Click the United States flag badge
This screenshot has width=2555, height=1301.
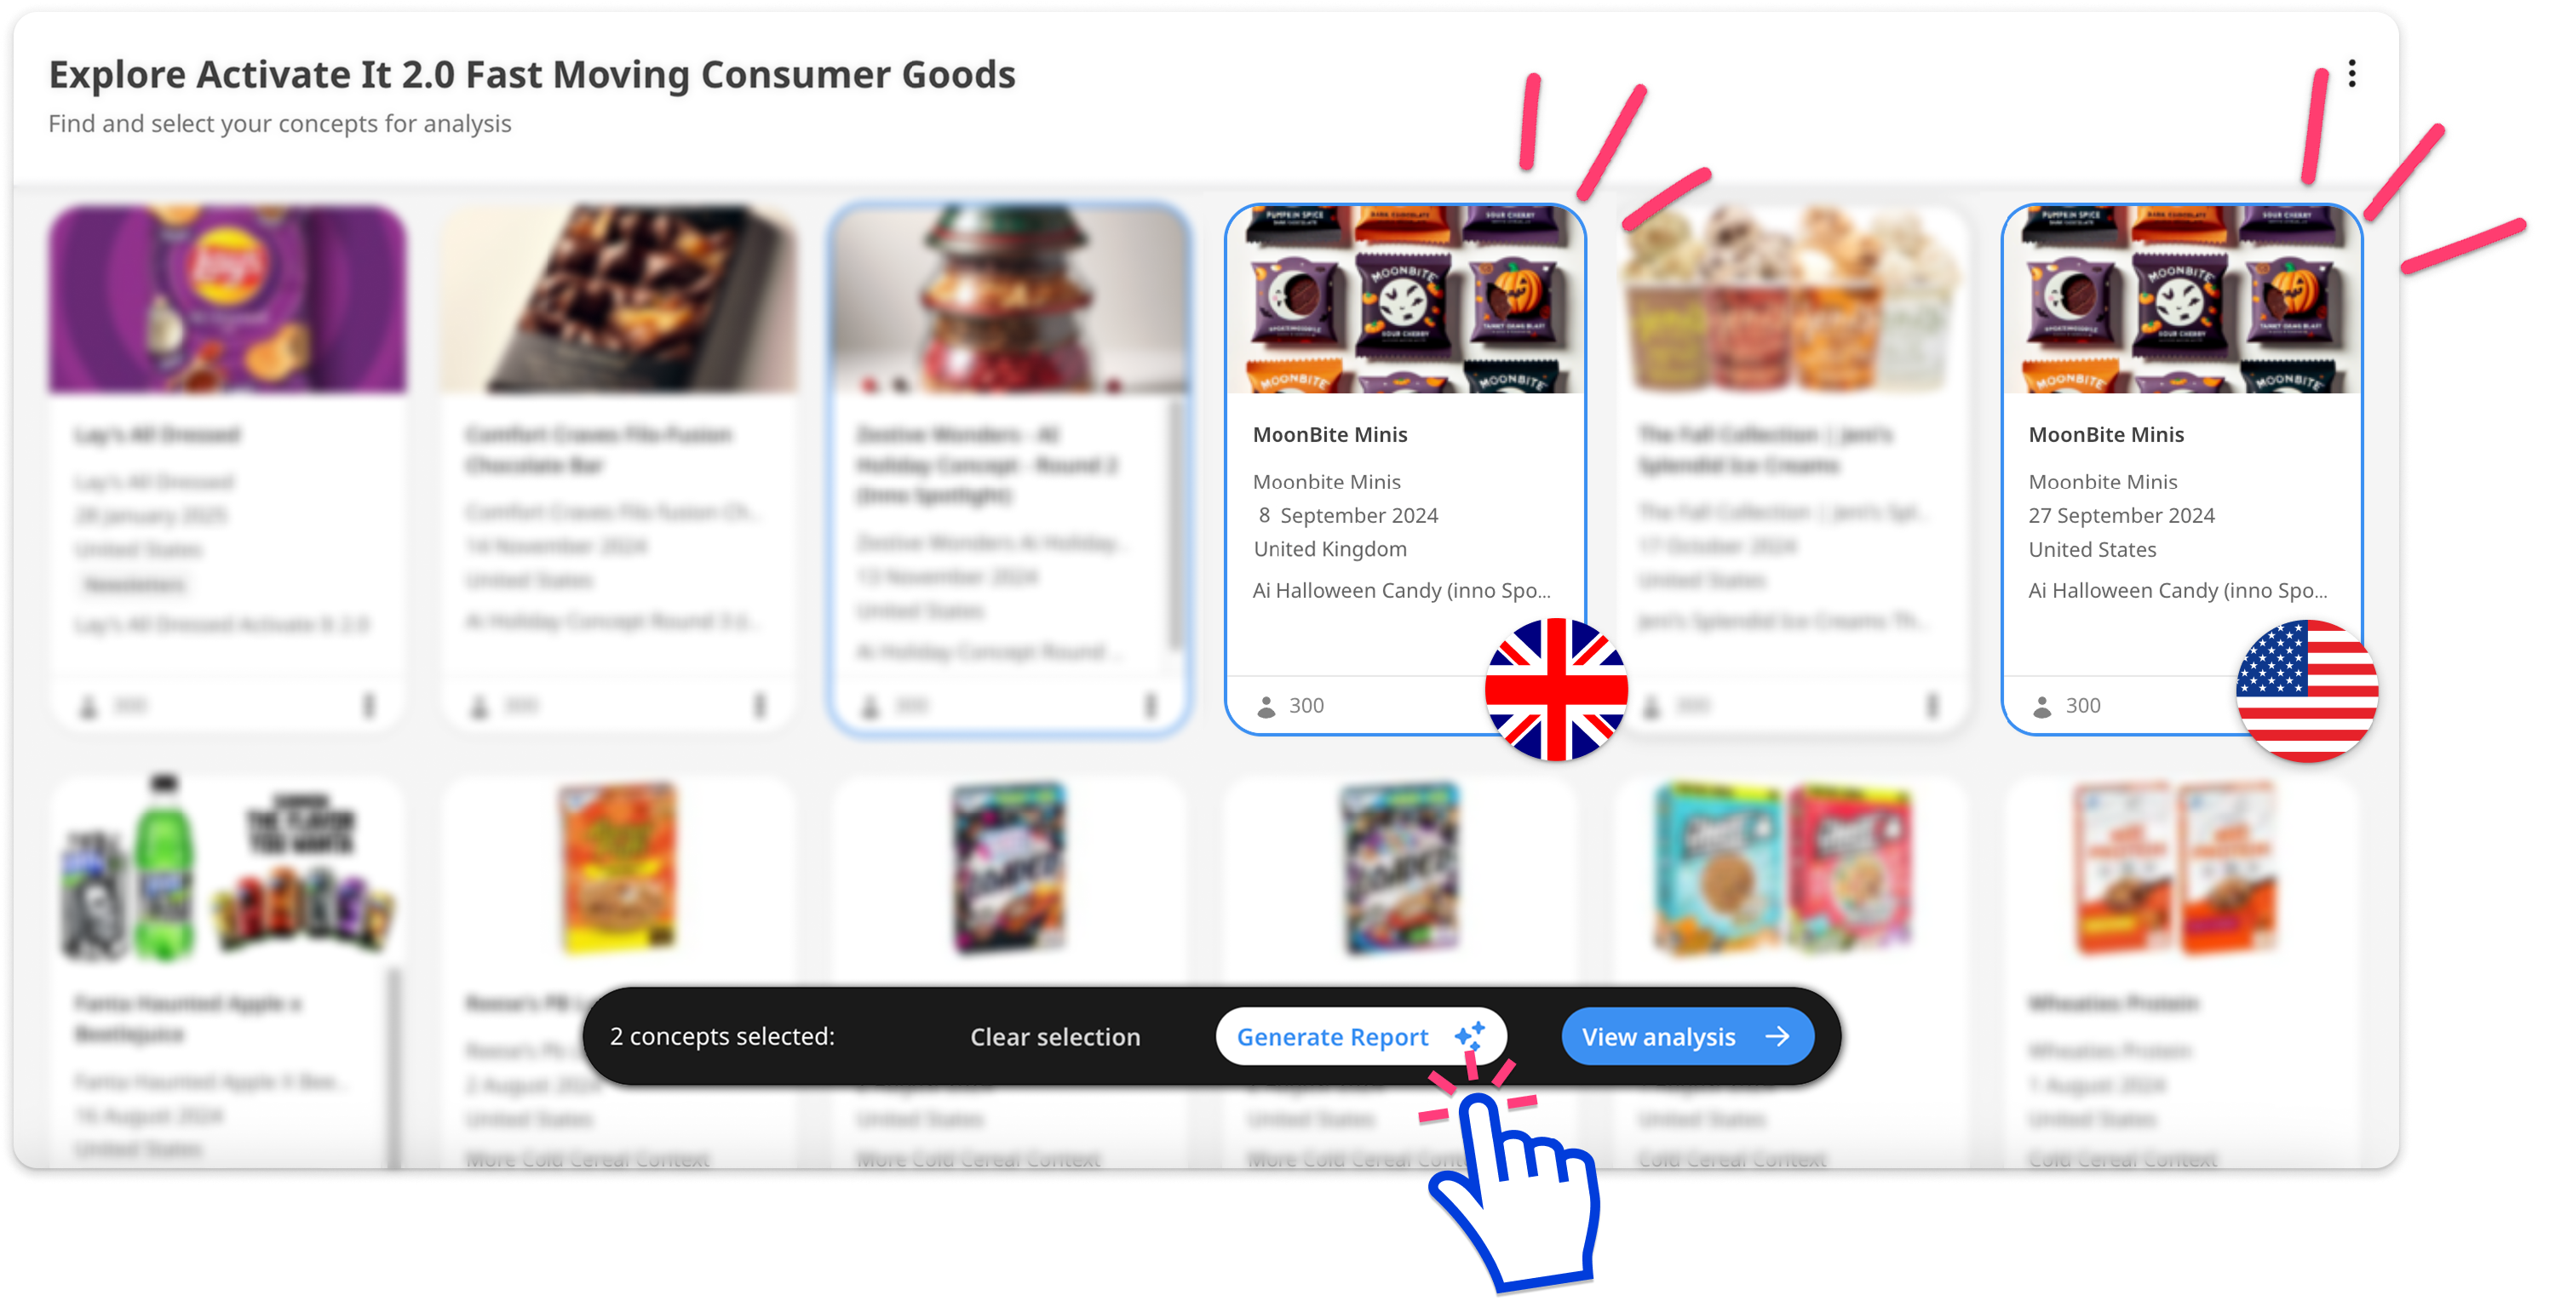click(x=2307, y=691)
